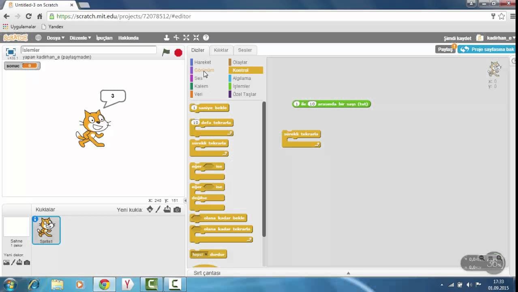Click the green flag to run
The image size is (518, 292).
(x=166, y=52)
